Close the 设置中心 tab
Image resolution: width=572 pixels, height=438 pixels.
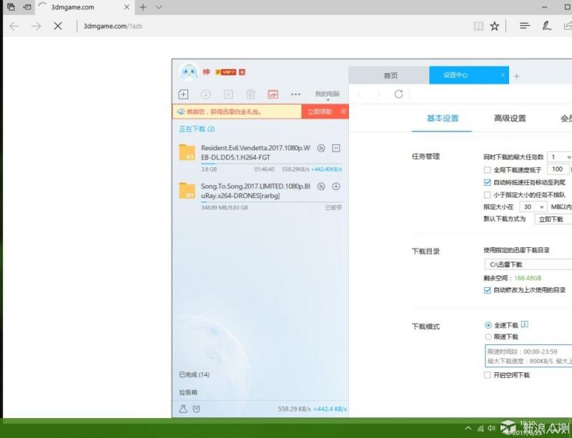503,75
